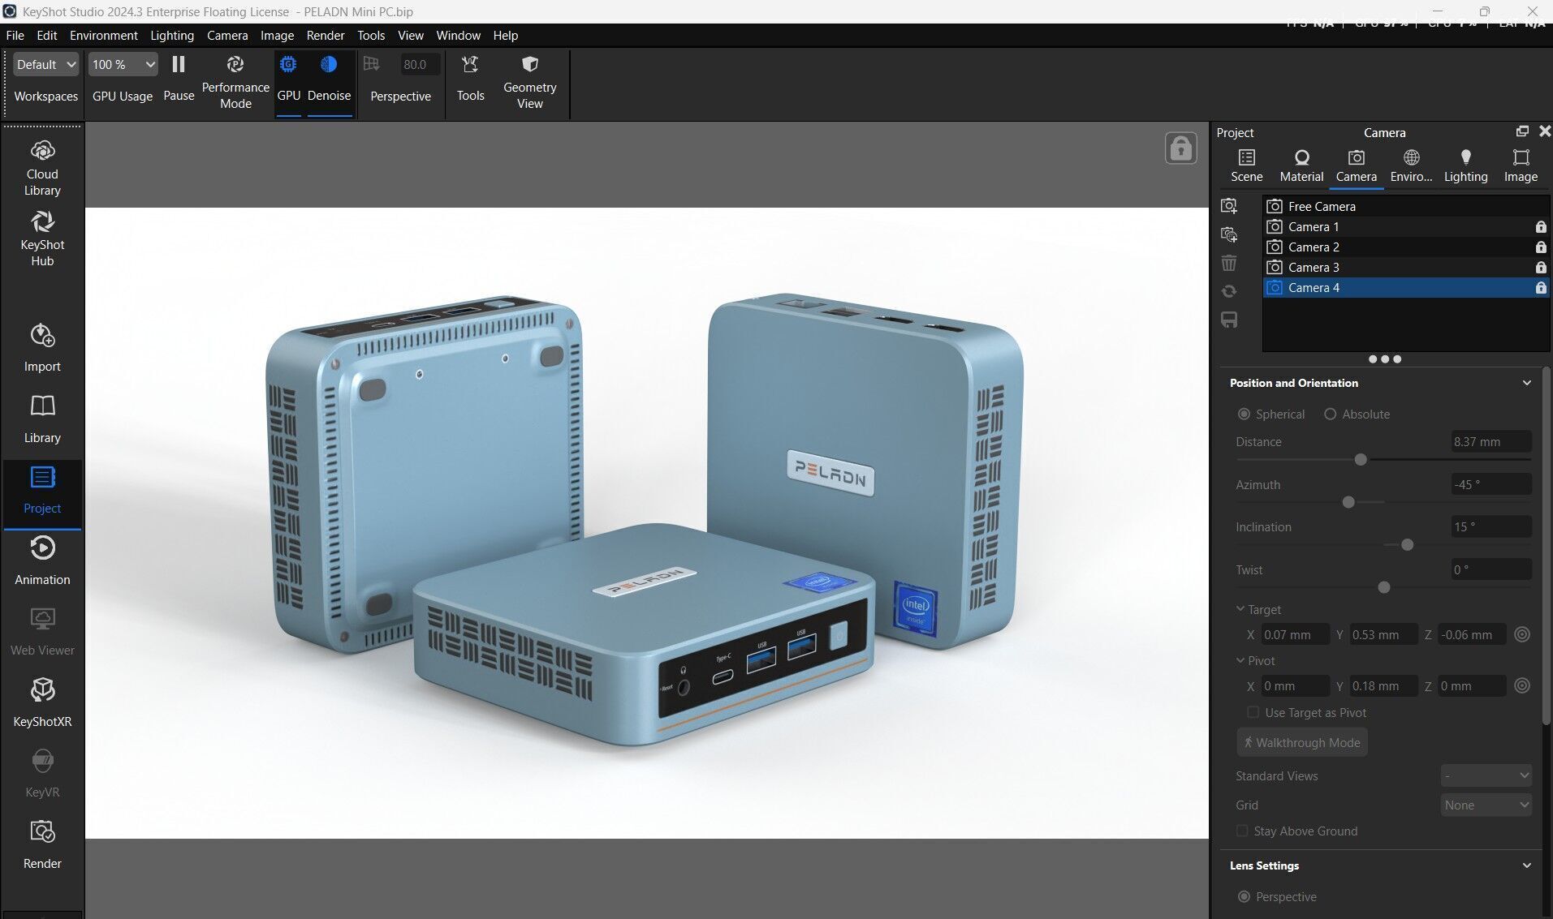Viewport: 1553px width, 919px height.
Task: Pick the Target position with the crosshair icon
Action: pos(1522,634)
